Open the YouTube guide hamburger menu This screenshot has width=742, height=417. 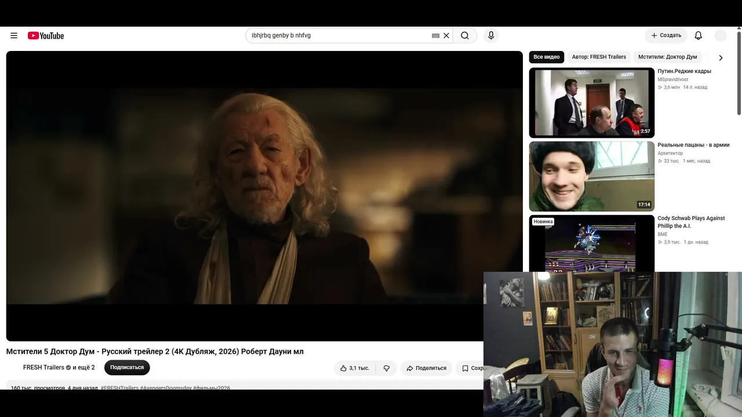point(14,35)
